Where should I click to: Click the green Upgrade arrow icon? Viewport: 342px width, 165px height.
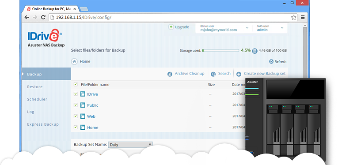(171, 27)
